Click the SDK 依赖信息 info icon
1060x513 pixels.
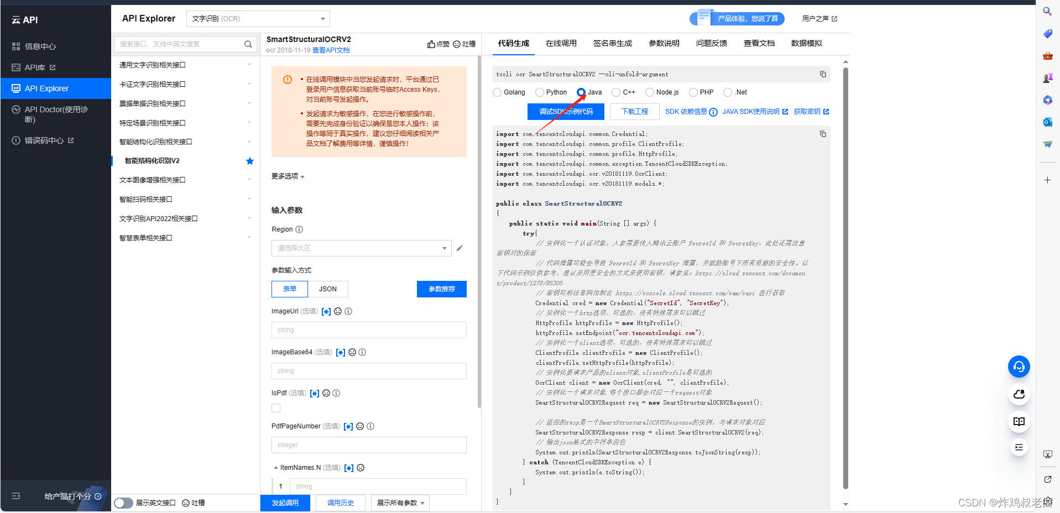coord(713,112)
